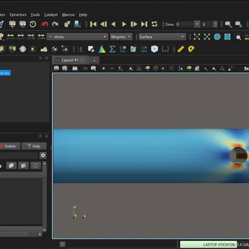Image resolution: width=249 pixels, height=249 pixels.
Task: Click the Reset camera icon
Action: (197, 37)
